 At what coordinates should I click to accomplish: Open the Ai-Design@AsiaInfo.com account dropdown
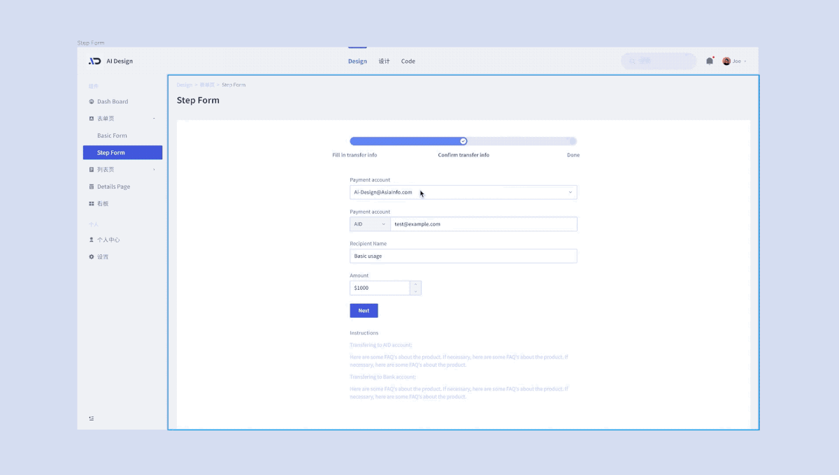point(464,192)
